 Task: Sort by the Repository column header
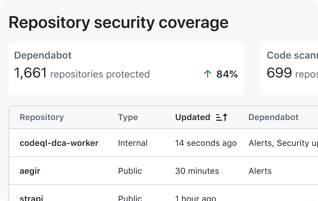click(41, 117)
